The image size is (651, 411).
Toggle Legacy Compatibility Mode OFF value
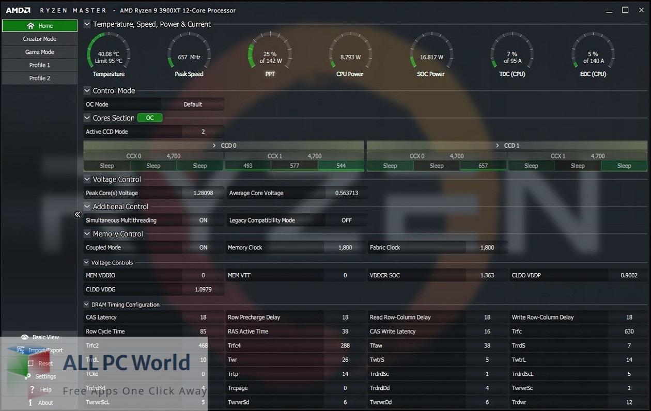(x=347, y=220)
